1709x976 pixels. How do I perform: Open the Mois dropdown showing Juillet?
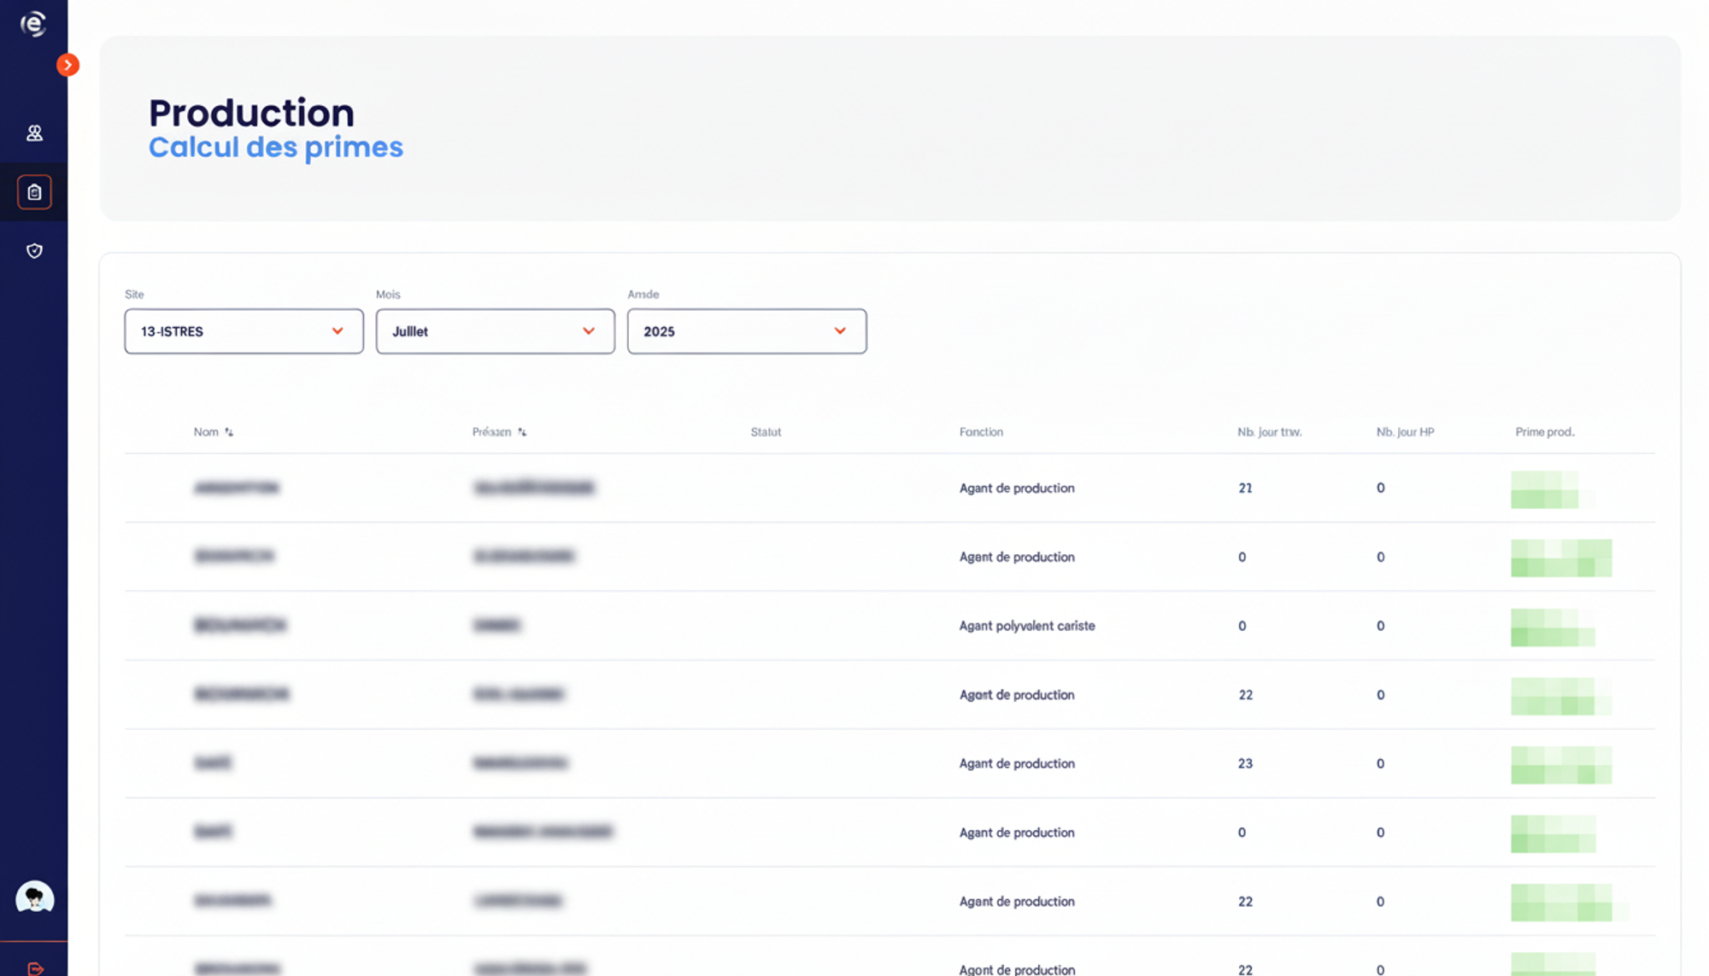[495, 331]
